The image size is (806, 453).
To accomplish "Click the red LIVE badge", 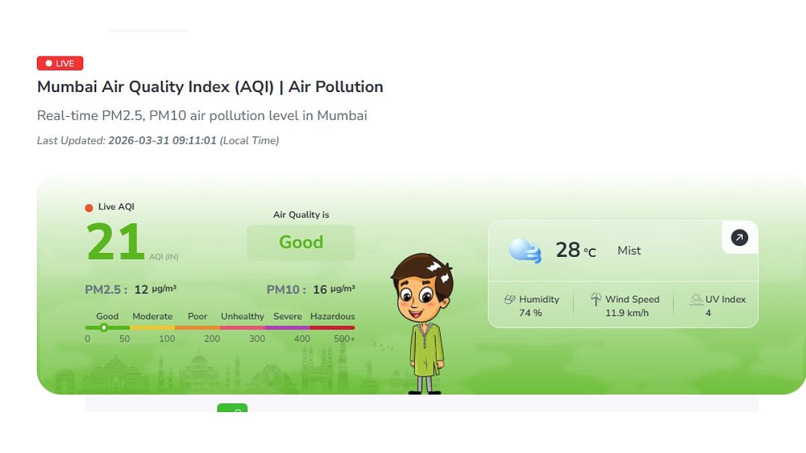I will click(x=60, y=63).
